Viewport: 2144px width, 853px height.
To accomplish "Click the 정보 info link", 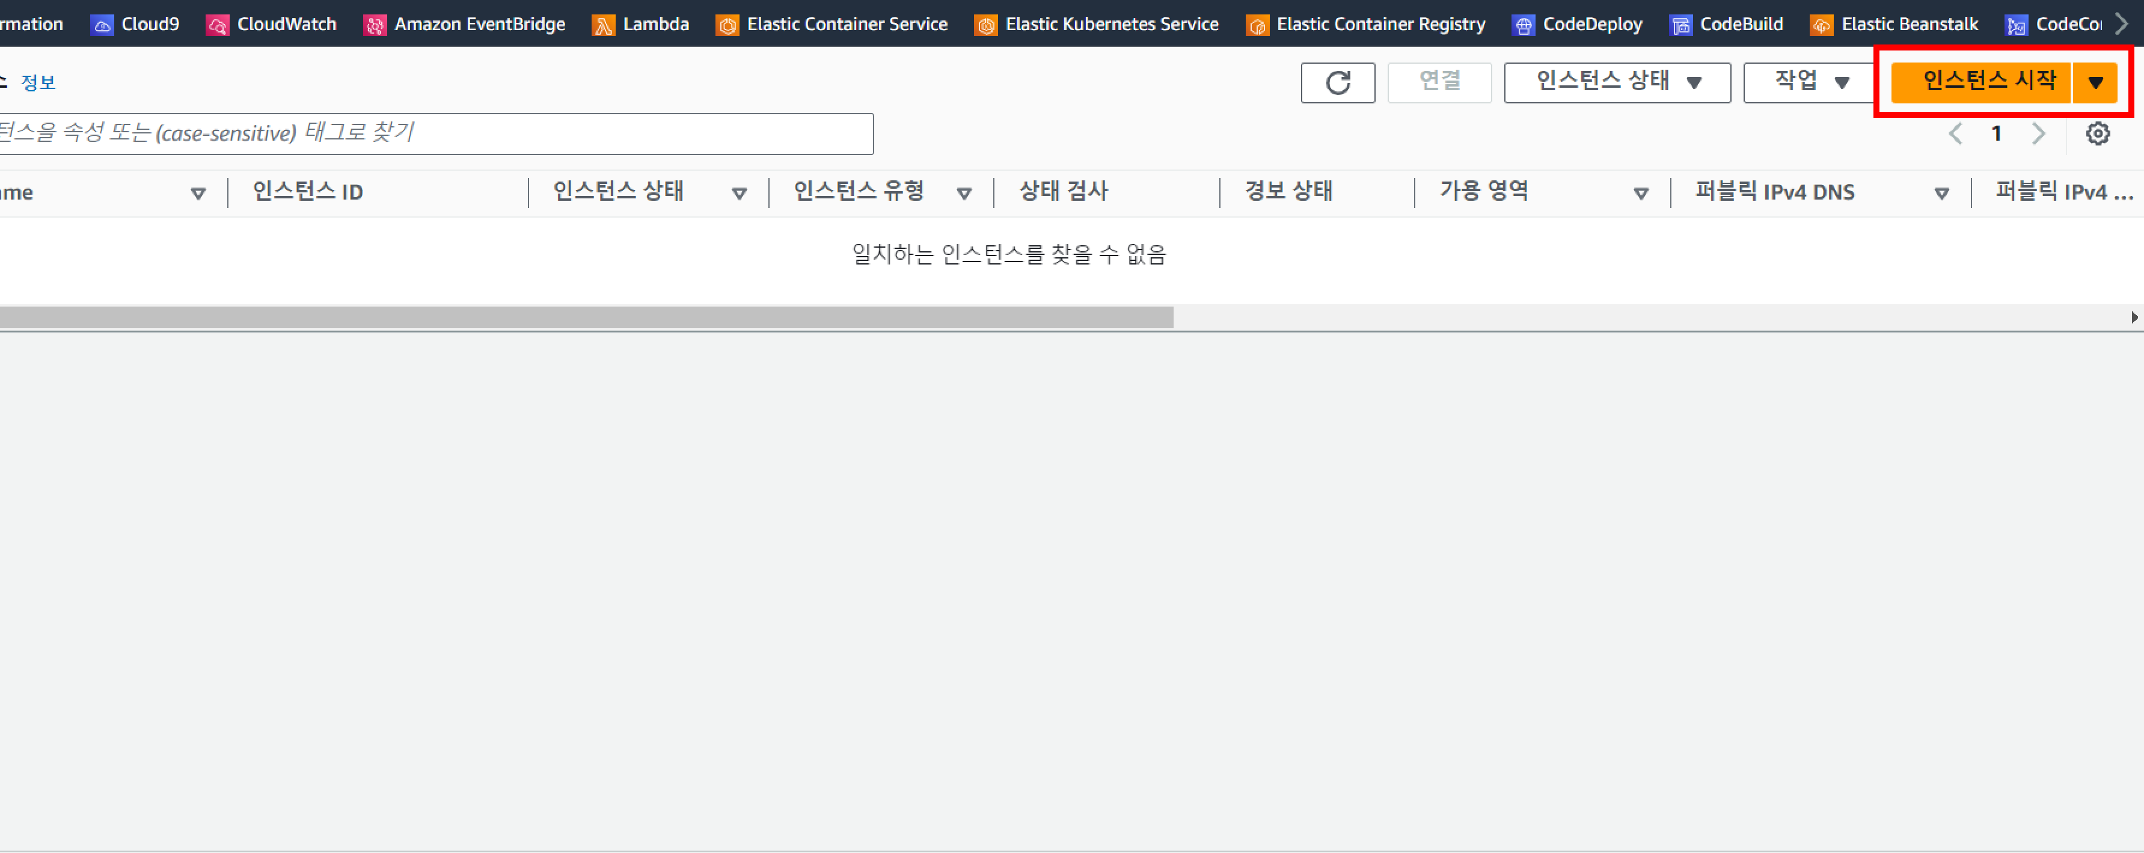I will click(37, 82).
